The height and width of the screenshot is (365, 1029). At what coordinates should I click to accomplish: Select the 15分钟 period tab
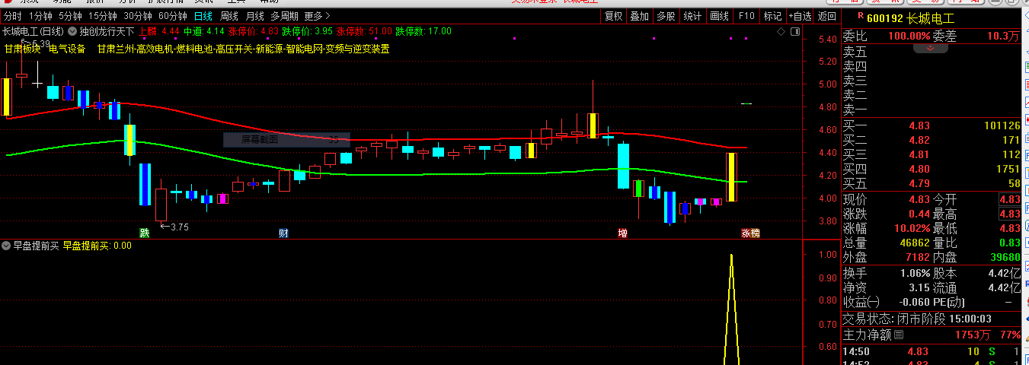pos(102,15)
